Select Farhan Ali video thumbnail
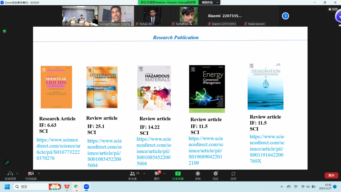 coord(188,16)
